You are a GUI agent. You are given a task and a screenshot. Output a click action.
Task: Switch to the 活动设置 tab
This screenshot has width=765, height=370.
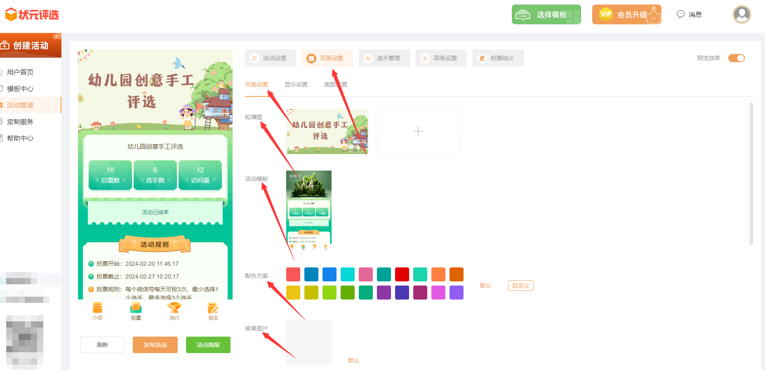pyautogui.click(x=270, y=58)
